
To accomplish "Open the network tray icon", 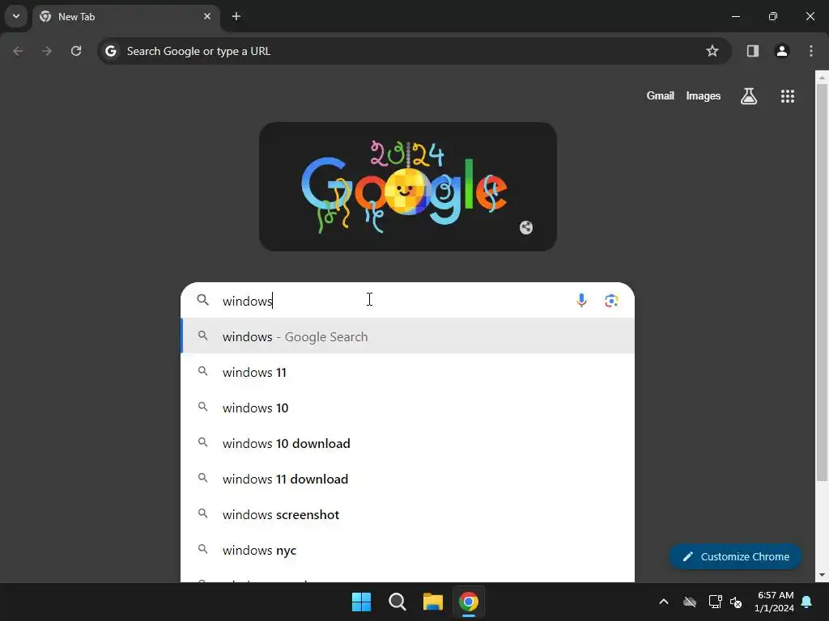I will [715, 602].
